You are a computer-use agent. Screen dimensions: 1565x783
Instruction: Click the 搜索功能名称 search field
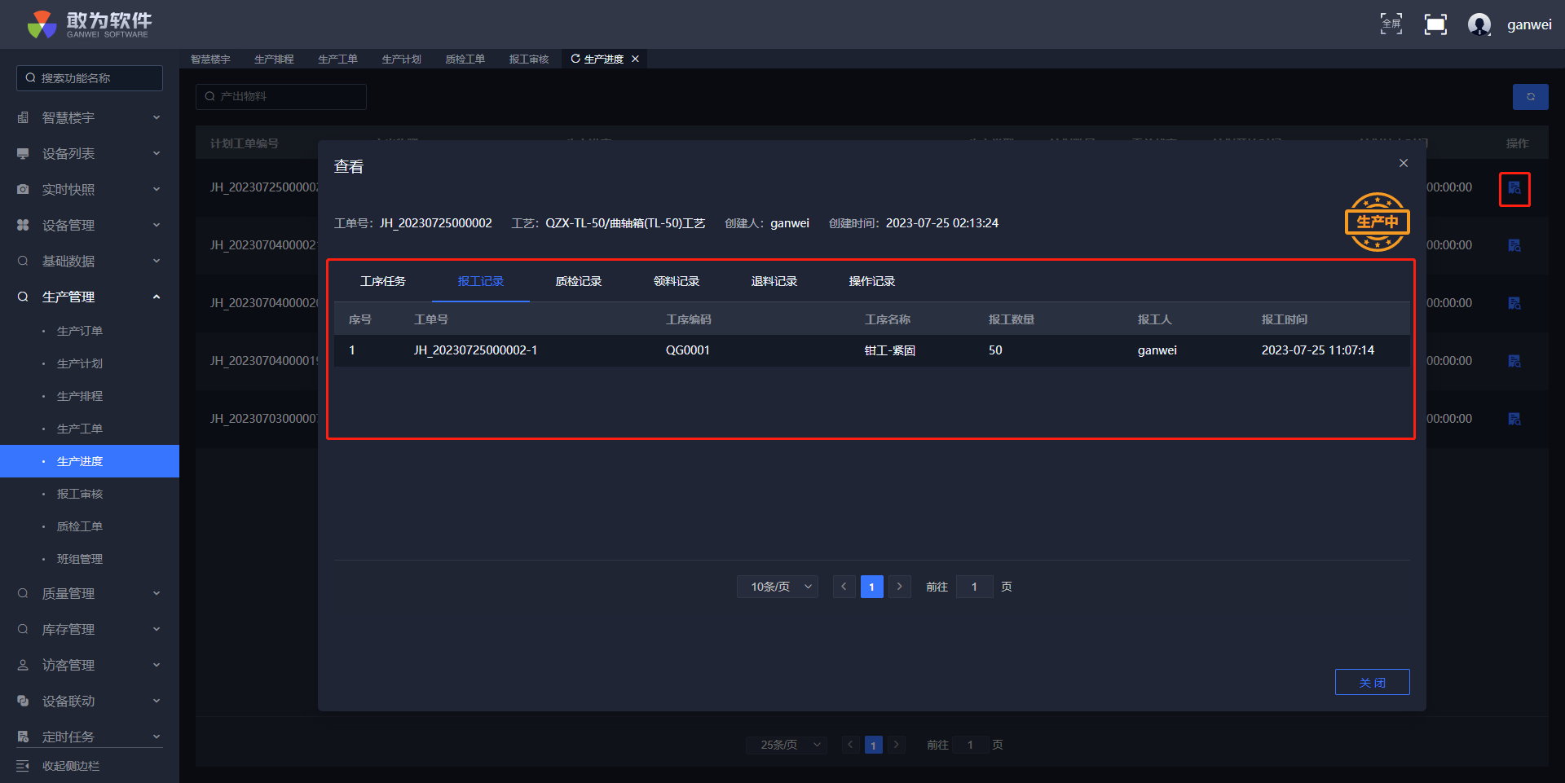[90, 78]
